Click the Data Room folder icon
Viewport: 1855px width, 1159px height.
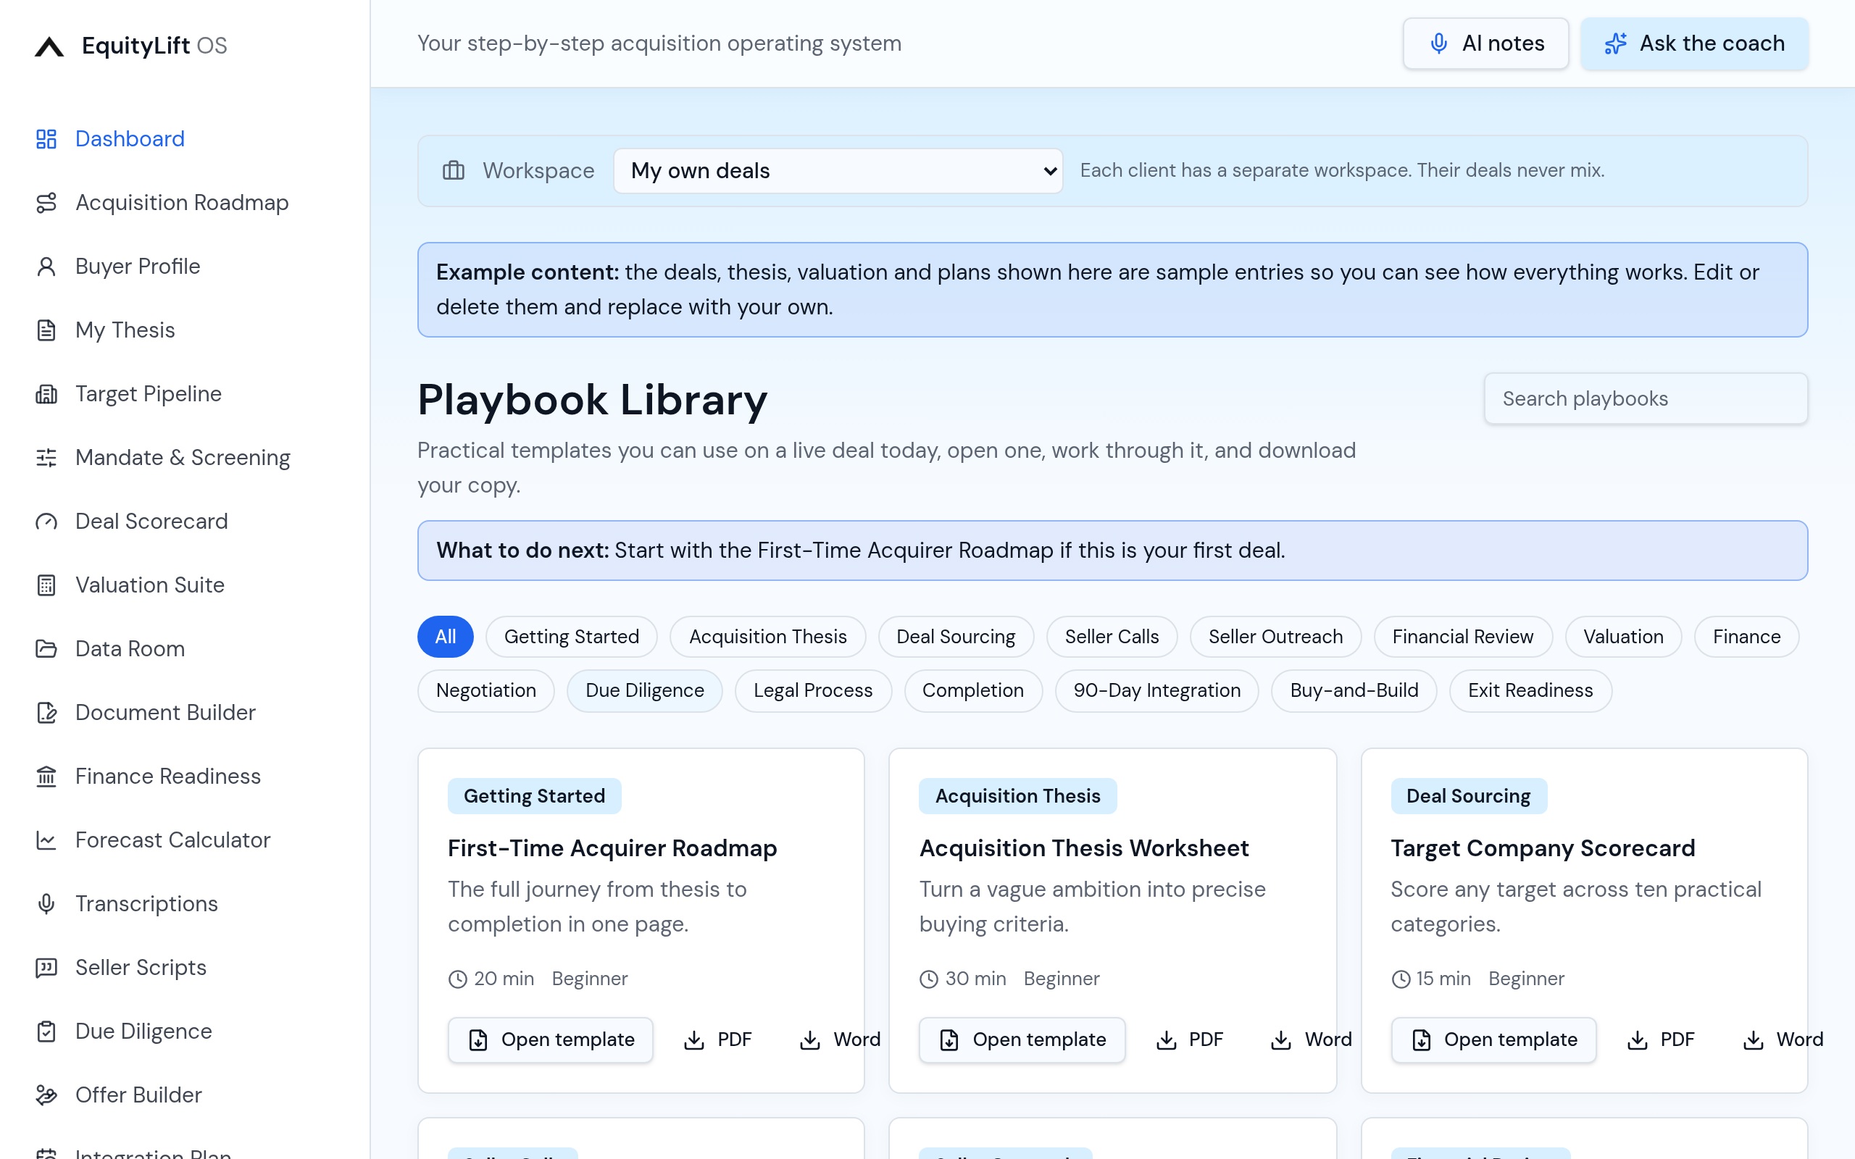[47, 648]
